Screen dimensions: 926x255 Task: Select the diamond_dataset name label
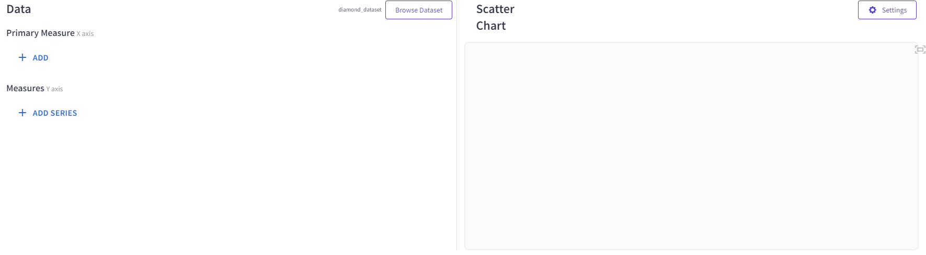click(360, 10)
